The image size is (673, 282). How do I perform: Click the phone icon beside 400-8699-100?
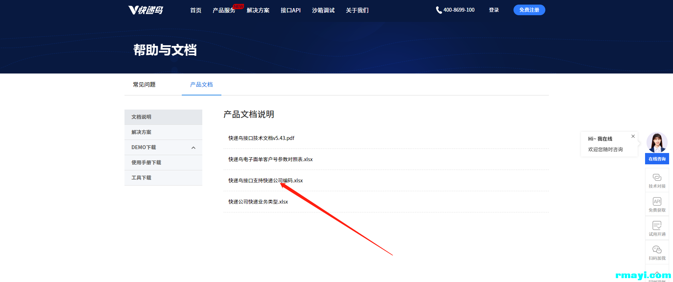439,10
